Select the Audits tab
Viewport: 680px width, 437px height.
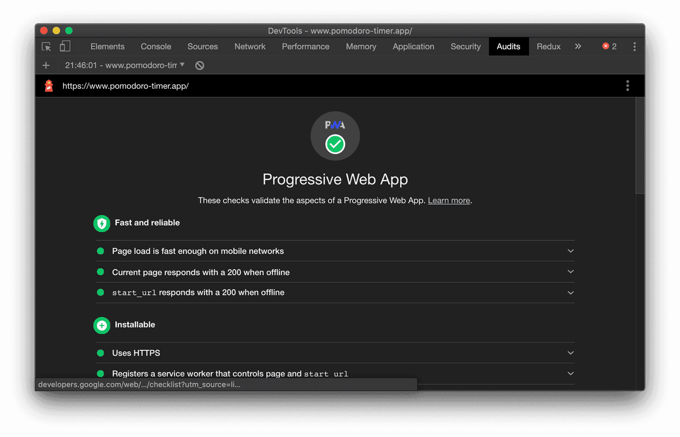point(508,46)
